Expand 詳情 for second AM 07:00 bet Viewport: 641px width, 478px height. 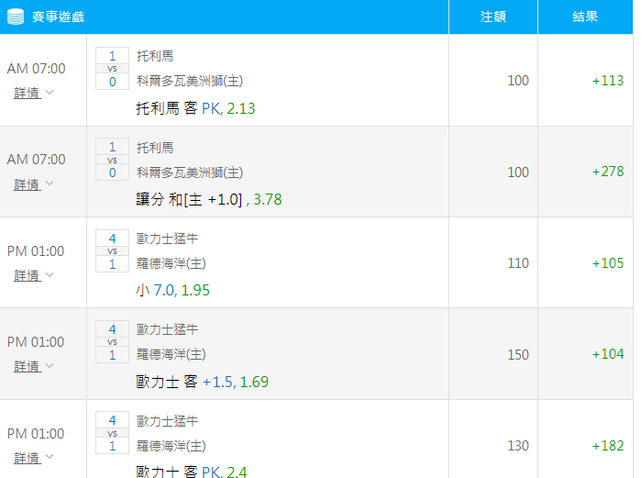pos(27,184)
